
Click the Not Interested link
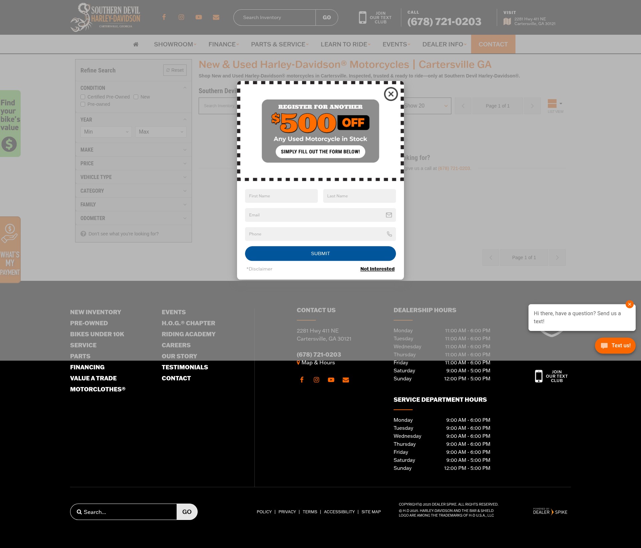pyautogui.click(x=377, y=269)
